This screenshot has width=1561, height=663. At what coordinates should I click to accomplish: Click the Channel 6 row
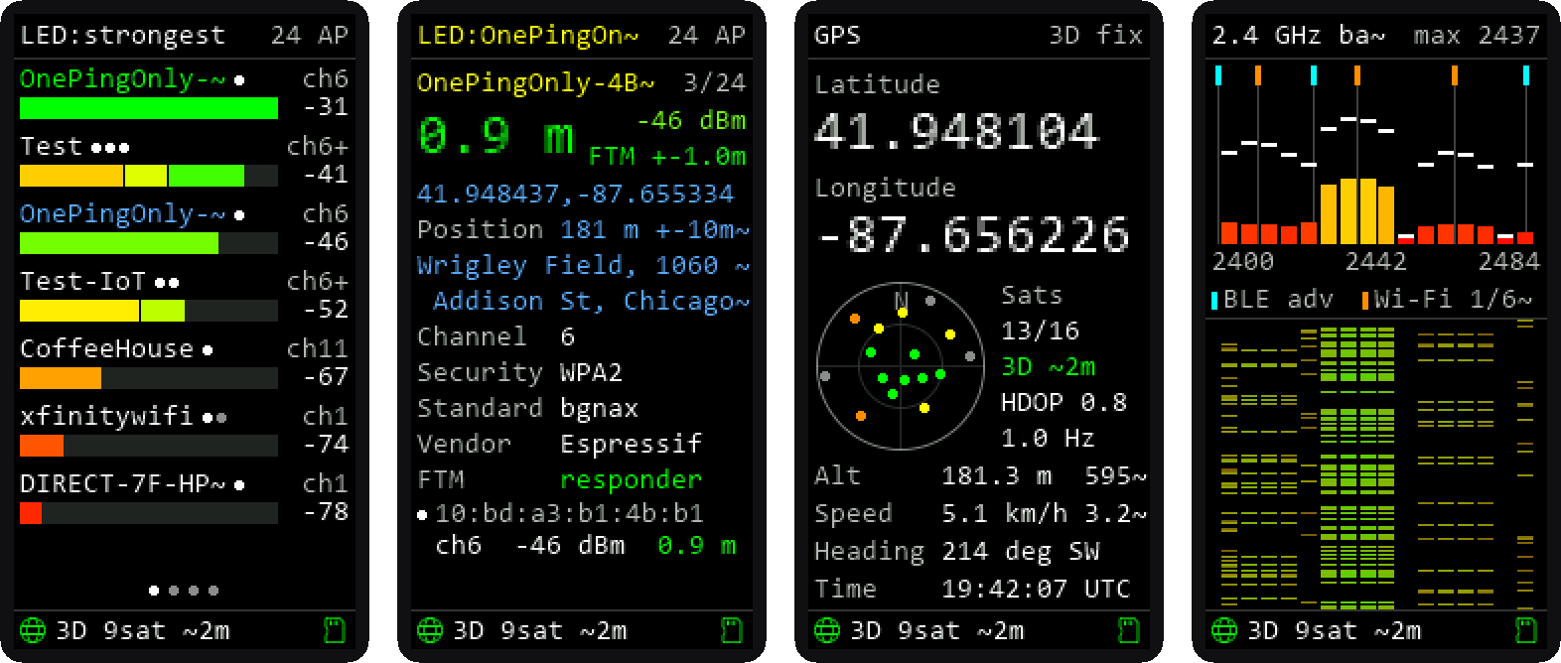tap(497, 336)
